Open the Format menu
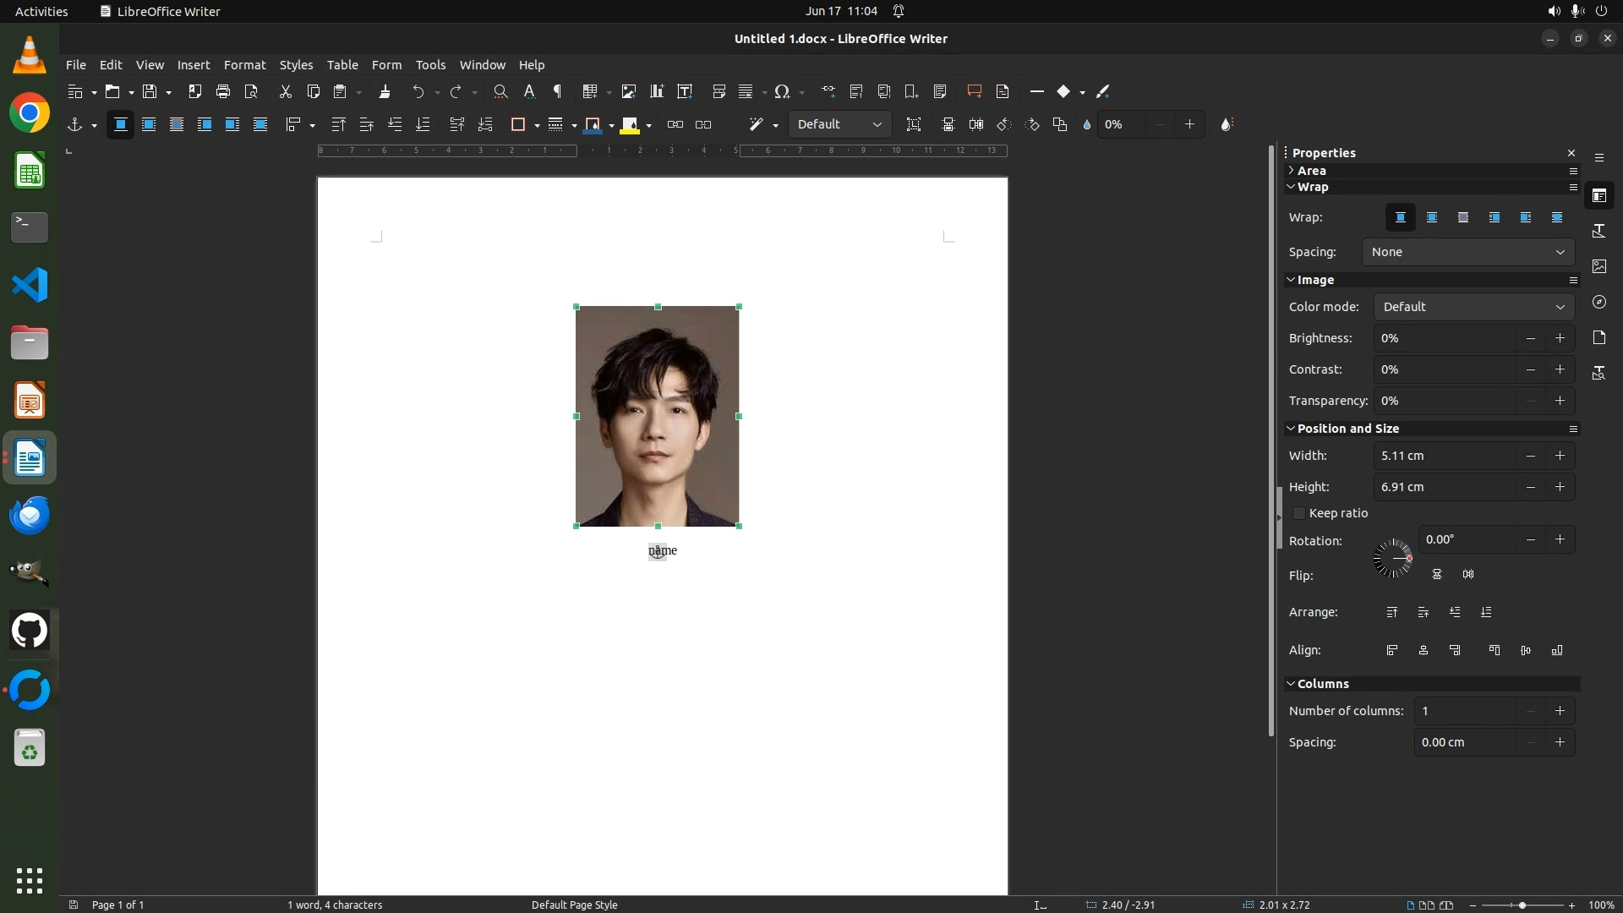Image resolution: width=1623 pixels, height=913 pixels. coord(244,65)
